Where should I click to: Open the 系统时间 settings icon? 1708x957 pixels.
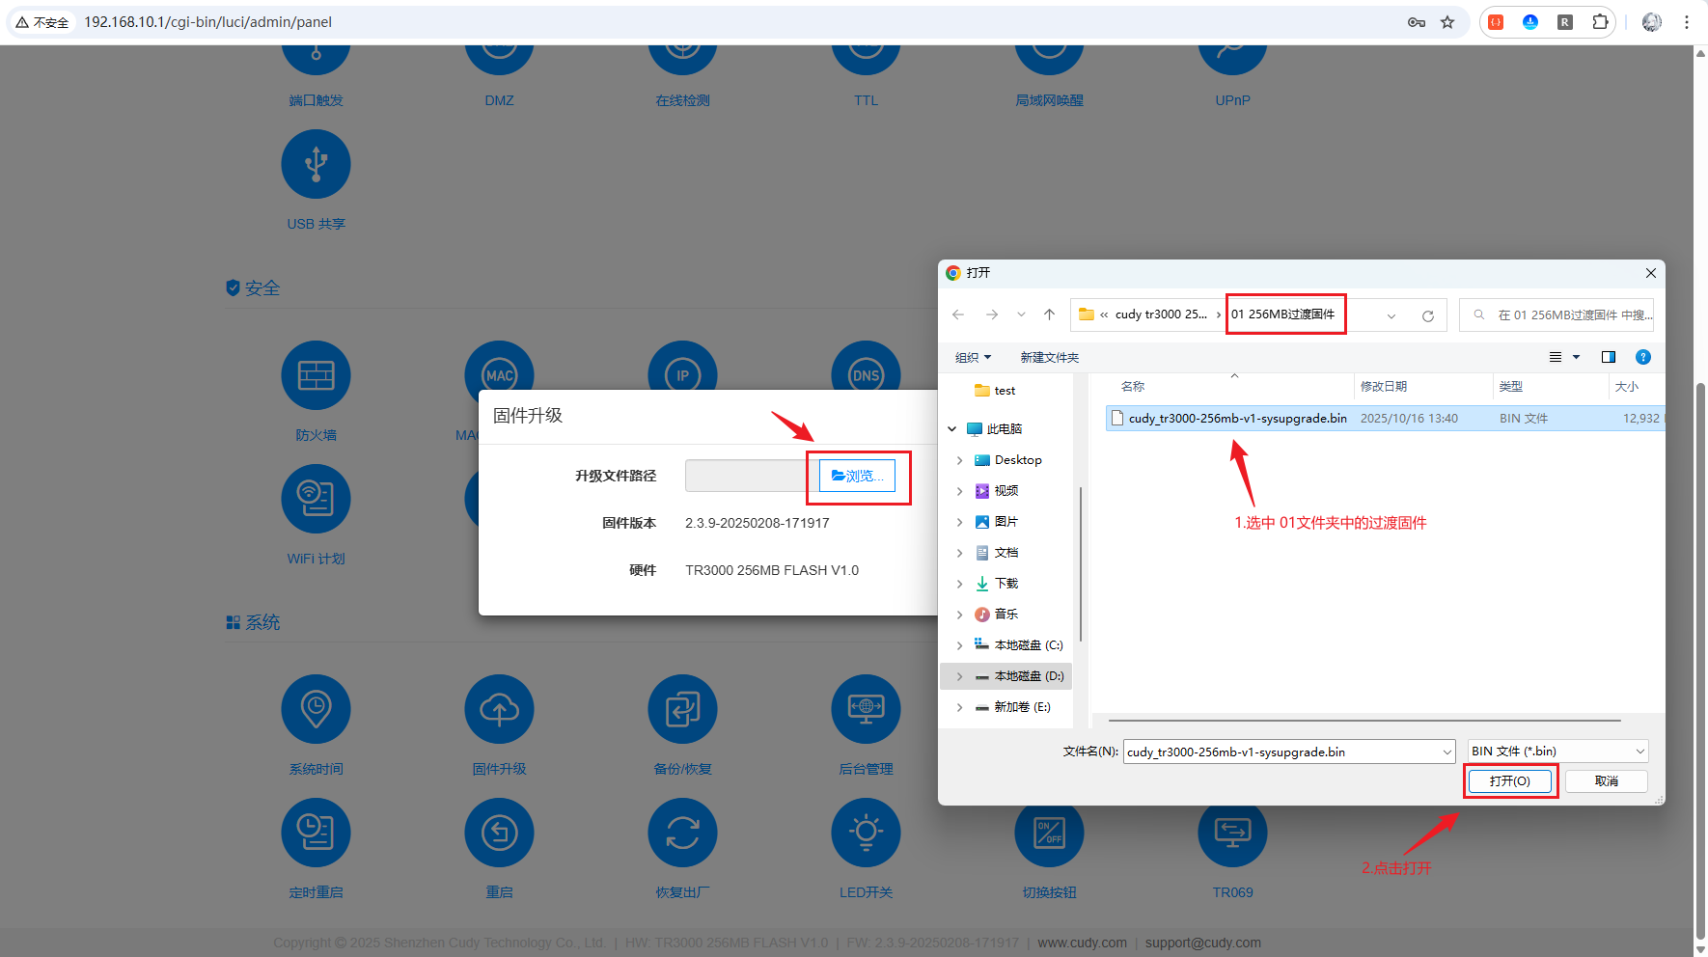click(316, 709)
